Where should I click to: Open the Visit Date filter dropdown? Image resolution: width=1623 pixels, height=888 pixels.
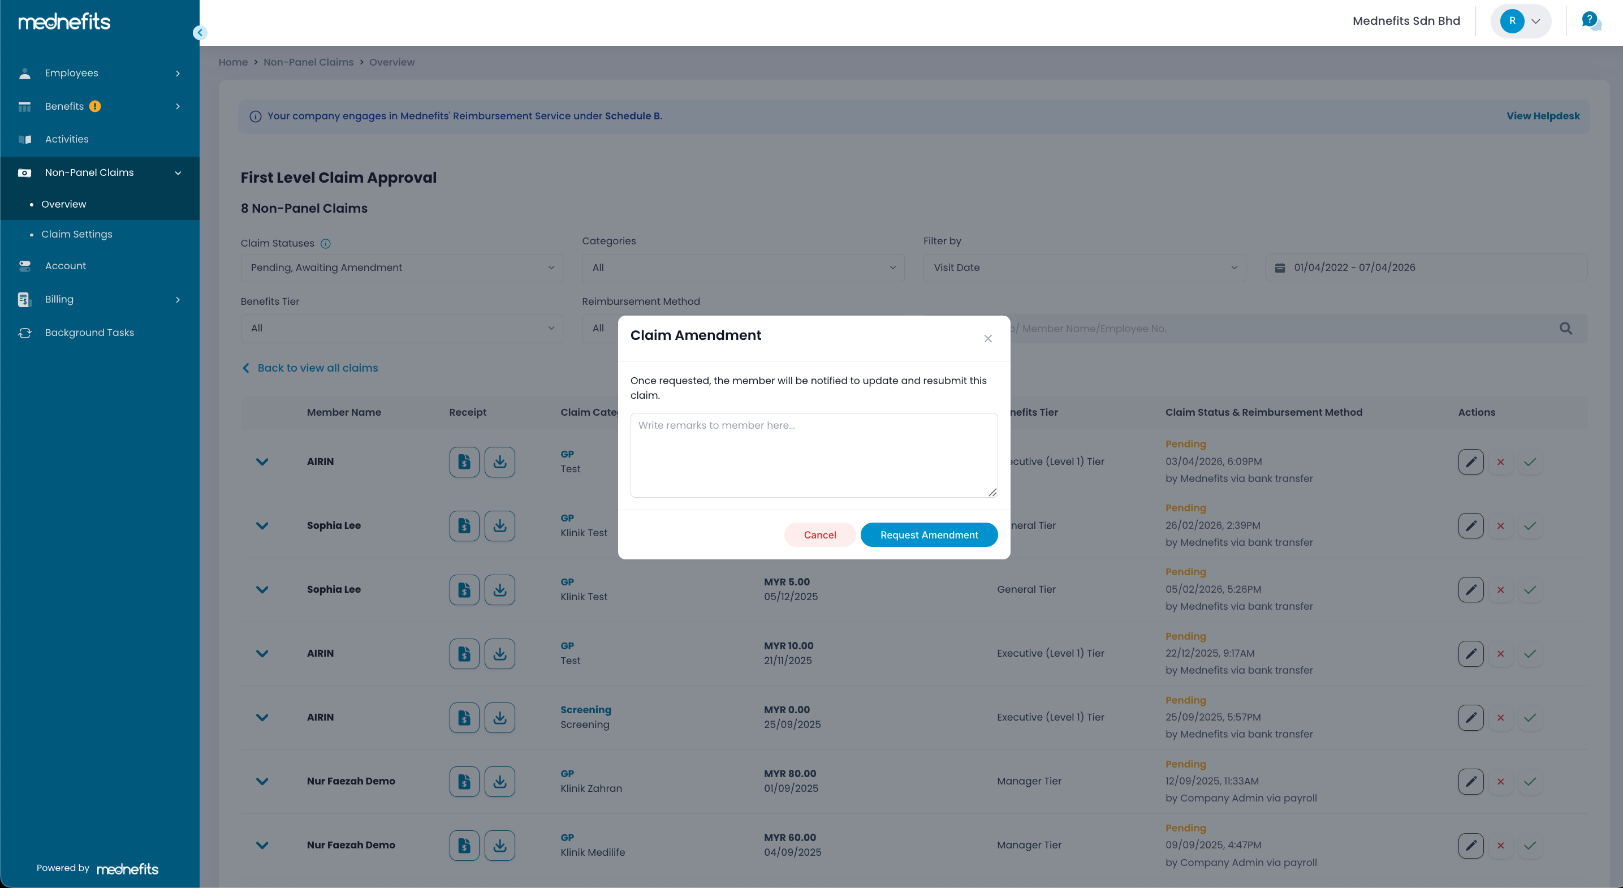click(x=1084, y=268)
